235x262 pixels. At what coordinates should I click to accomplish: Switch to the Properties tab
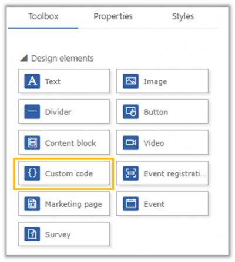click(x=113, y=16)
